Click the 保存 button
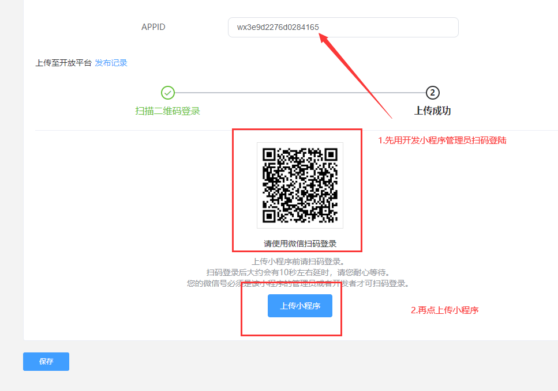 coord(46,362)
